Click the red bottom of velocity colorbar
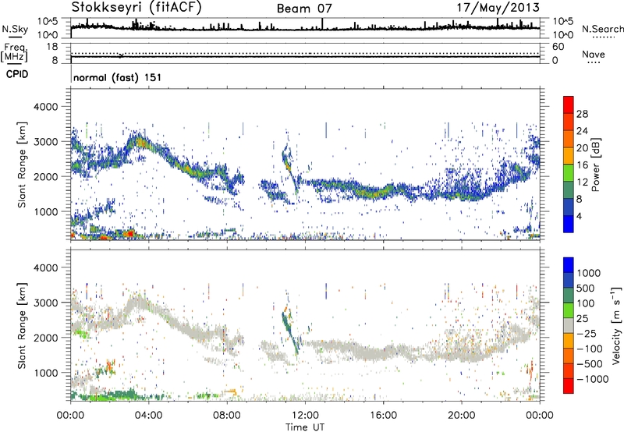The width and height of the screenshot is (624, 432). tap(569, 386)
